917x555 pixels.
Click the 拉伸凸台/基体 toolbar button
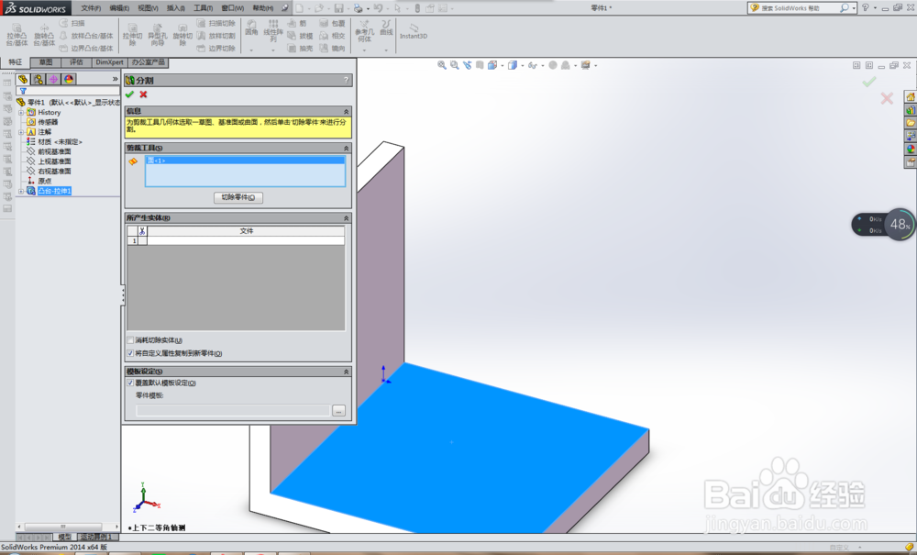17,35
